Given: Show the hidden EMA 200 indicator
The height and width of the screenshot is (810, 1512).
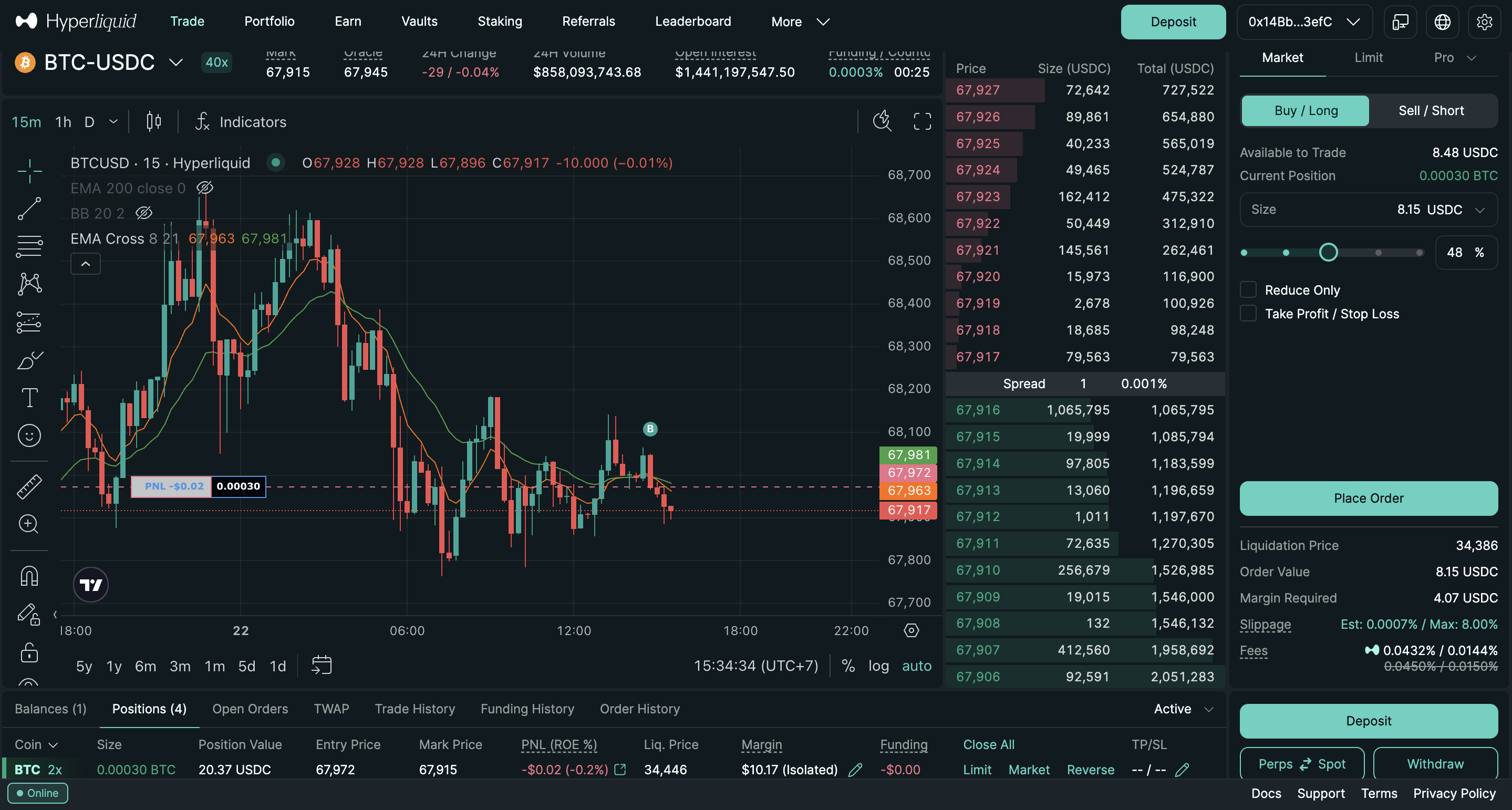Looking at the screenshot, I should click(204, 188).
